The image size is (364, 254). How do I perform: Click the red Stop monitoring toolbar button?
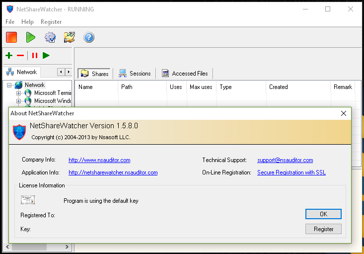pyautogui.click(x=11, y=37)
